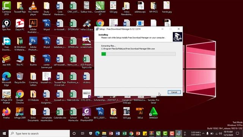Open File Explorer from the taskbar
Viewport: 243px width, 137px height.
(104, 134)
